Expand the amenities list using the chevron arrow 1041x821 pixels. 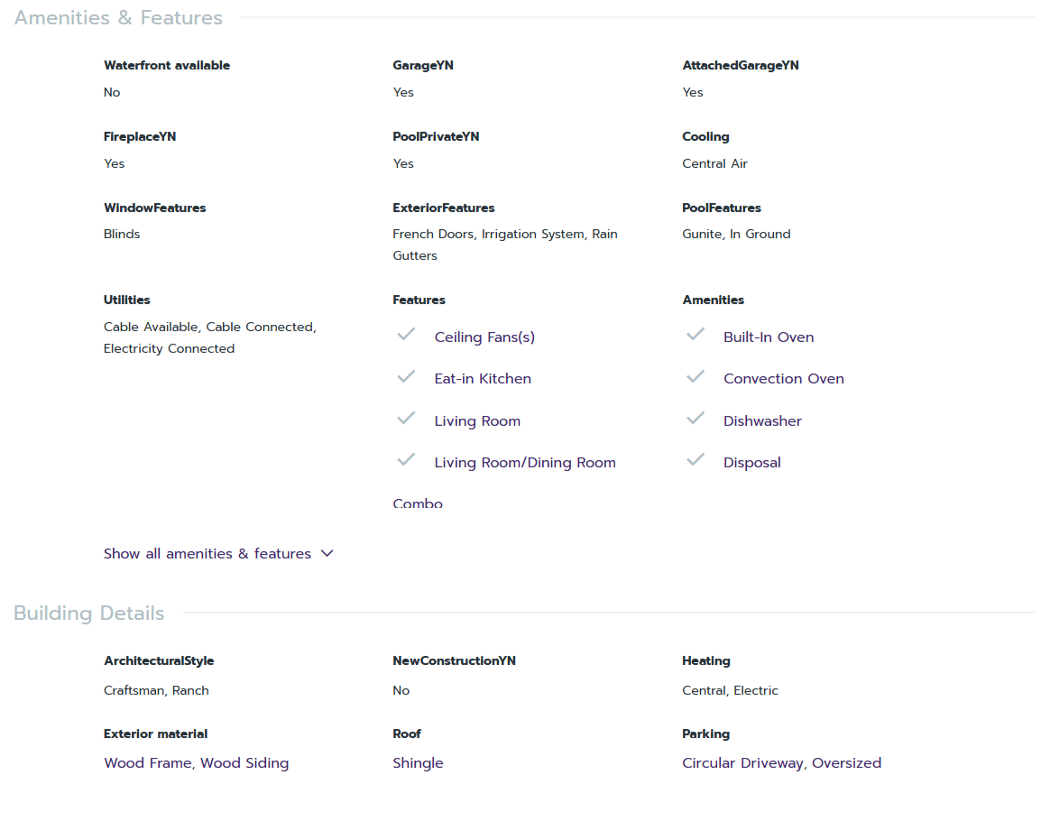[x=327, y=554]
